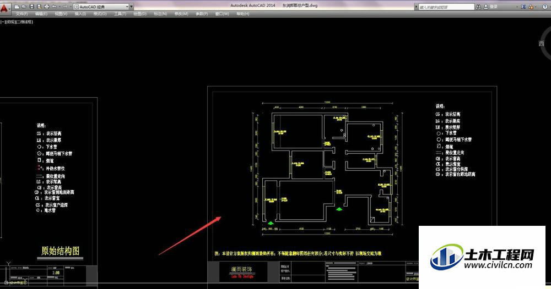The width and height of the screenshot is (551, 289).
Task: Click the 二维线框 visual style label
Action: [25, 22]
